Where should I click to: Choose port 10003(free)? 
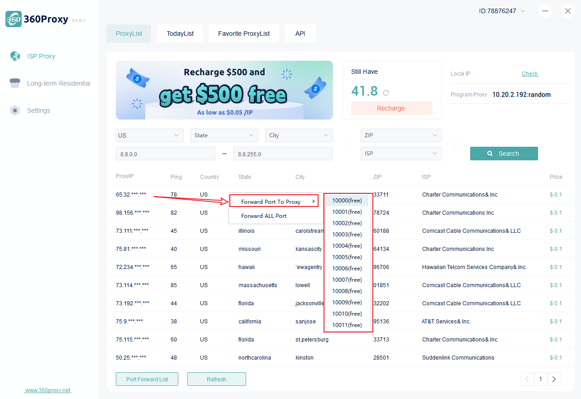[347, 234]
